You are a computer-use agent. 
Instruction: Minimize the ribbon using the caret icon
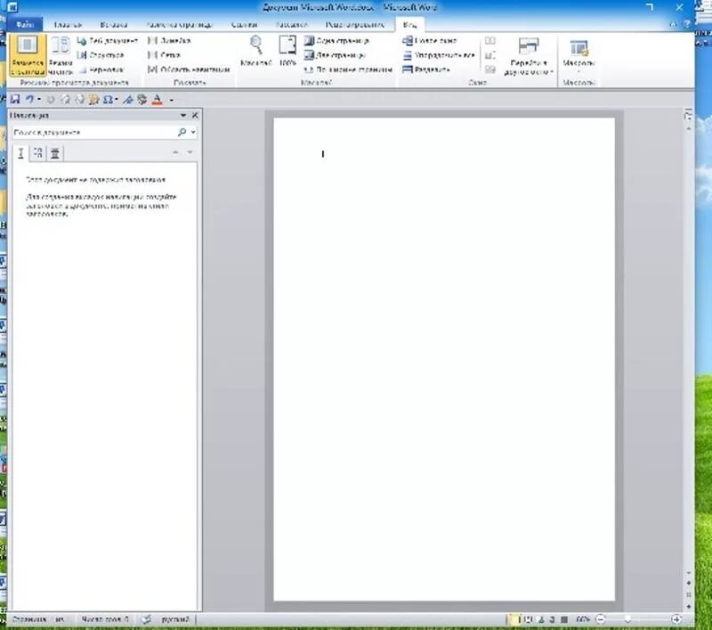click(674, 25)
